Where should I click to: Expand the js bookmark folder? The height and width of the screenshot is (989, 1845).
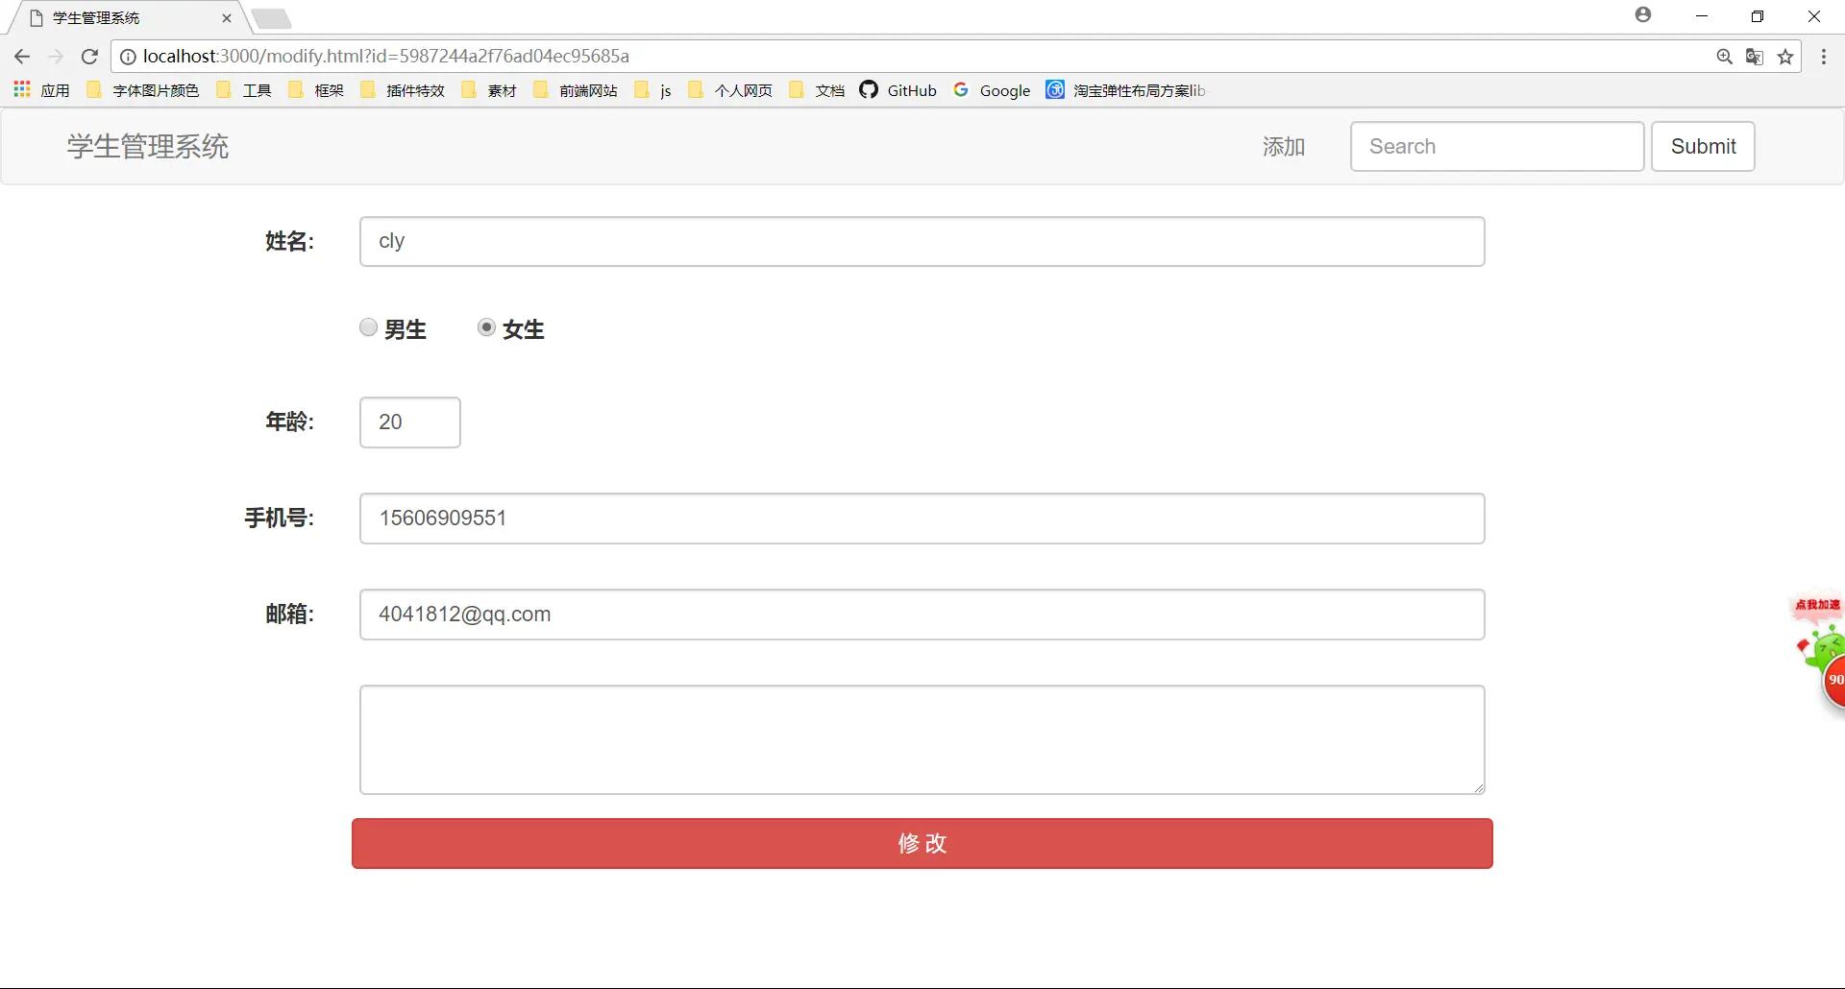click(653, 90)
